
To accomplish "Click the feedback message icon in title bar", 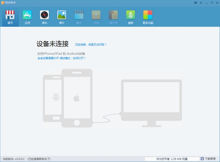I will point(195,3).
